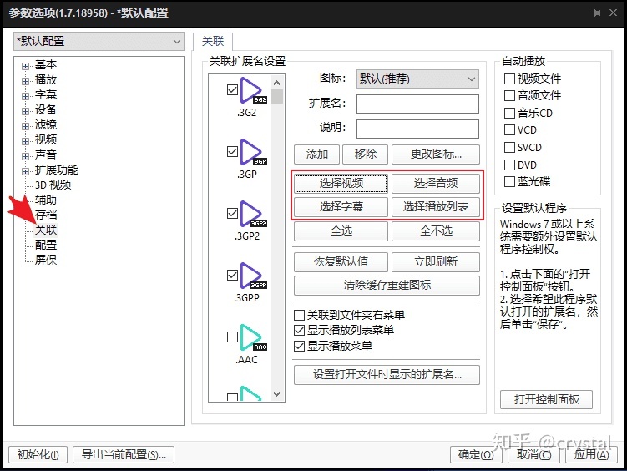Click the 选择字幕 button
Viewport: 627px width, 471px height.
(x=341, y=207)
